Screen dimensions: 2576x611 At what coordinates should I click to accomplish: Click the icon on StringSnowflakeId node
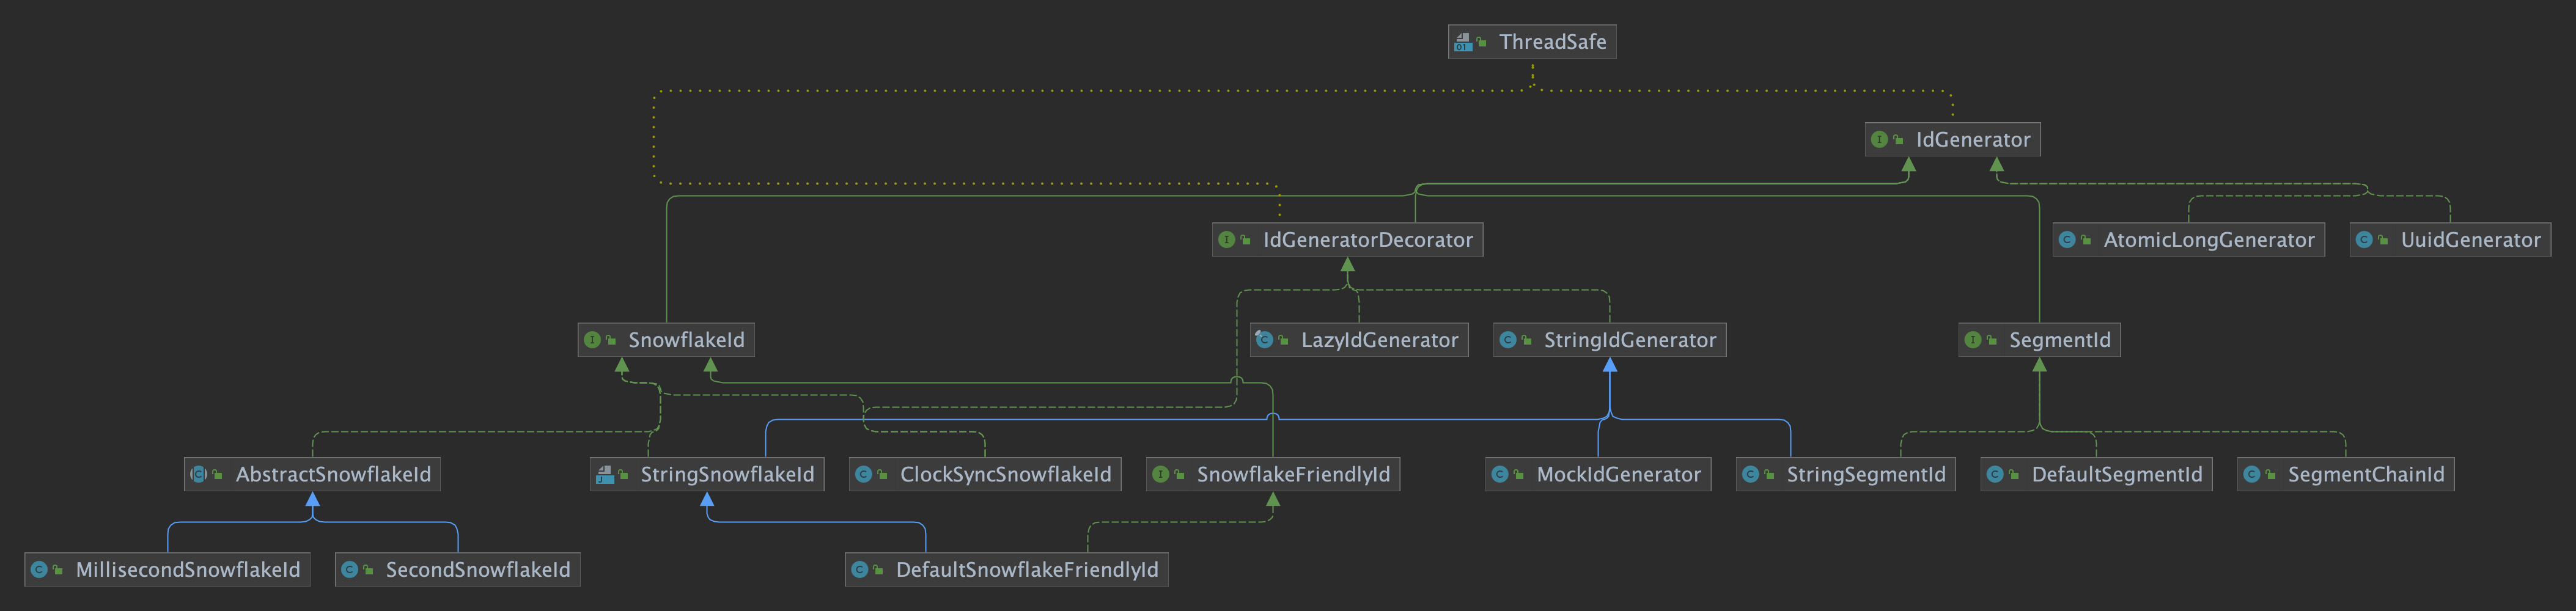coord(604,474)
